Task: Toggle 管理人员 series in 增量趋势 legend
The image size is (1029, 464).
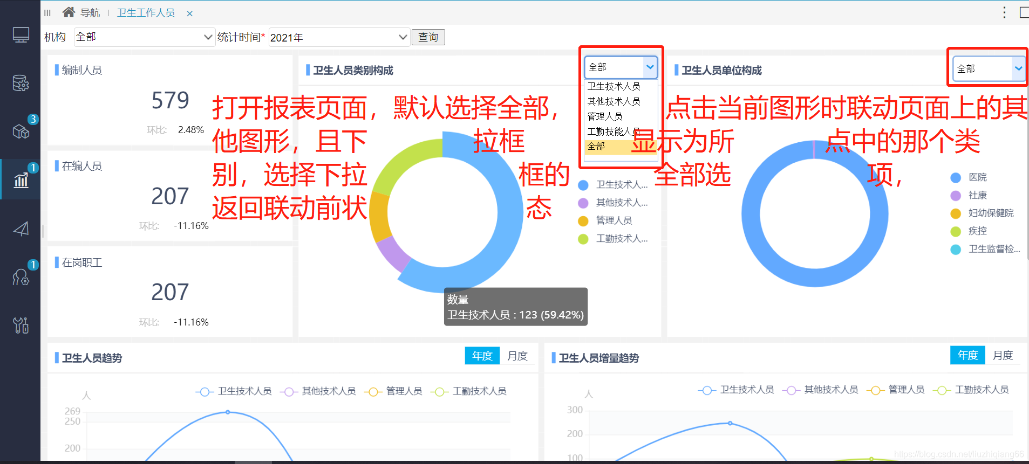Action: (896, 390)
